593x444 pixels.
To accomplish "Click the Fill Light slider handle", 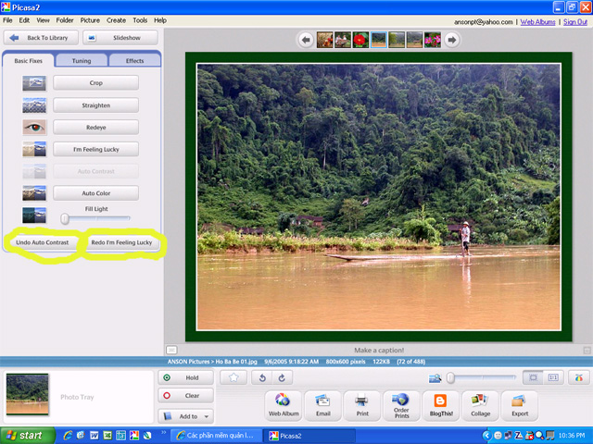I will [x=65, y=218].
